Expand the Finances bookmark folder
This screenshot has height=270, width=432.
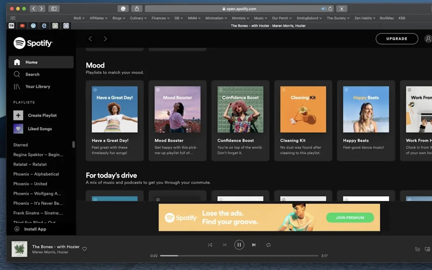point(160,18)
